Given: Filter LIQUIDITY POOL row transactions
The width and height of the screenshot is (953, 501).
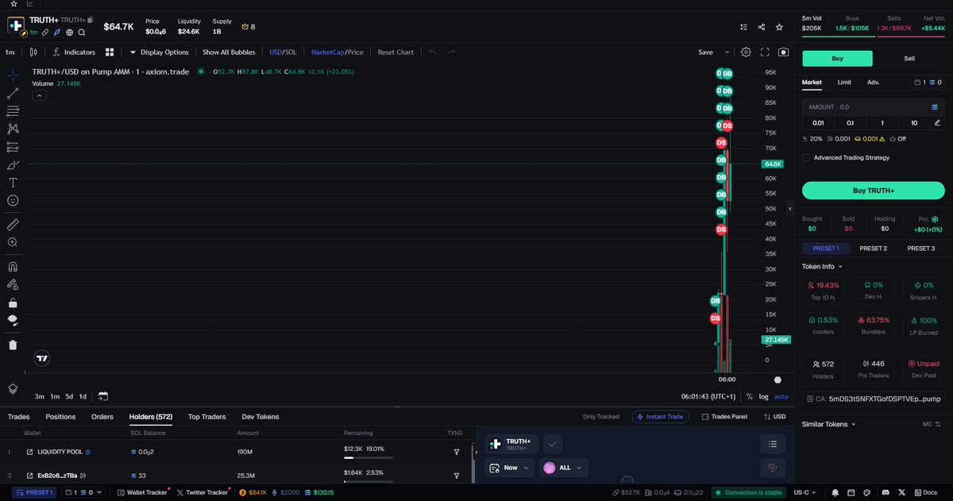Looking at the screenshot, I should [x=457, y=452].
